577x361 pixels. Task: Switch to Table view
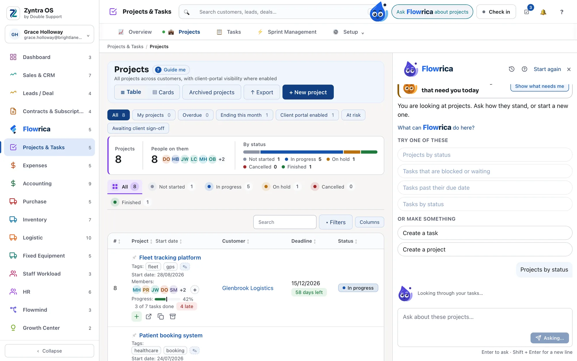(131, 92)
